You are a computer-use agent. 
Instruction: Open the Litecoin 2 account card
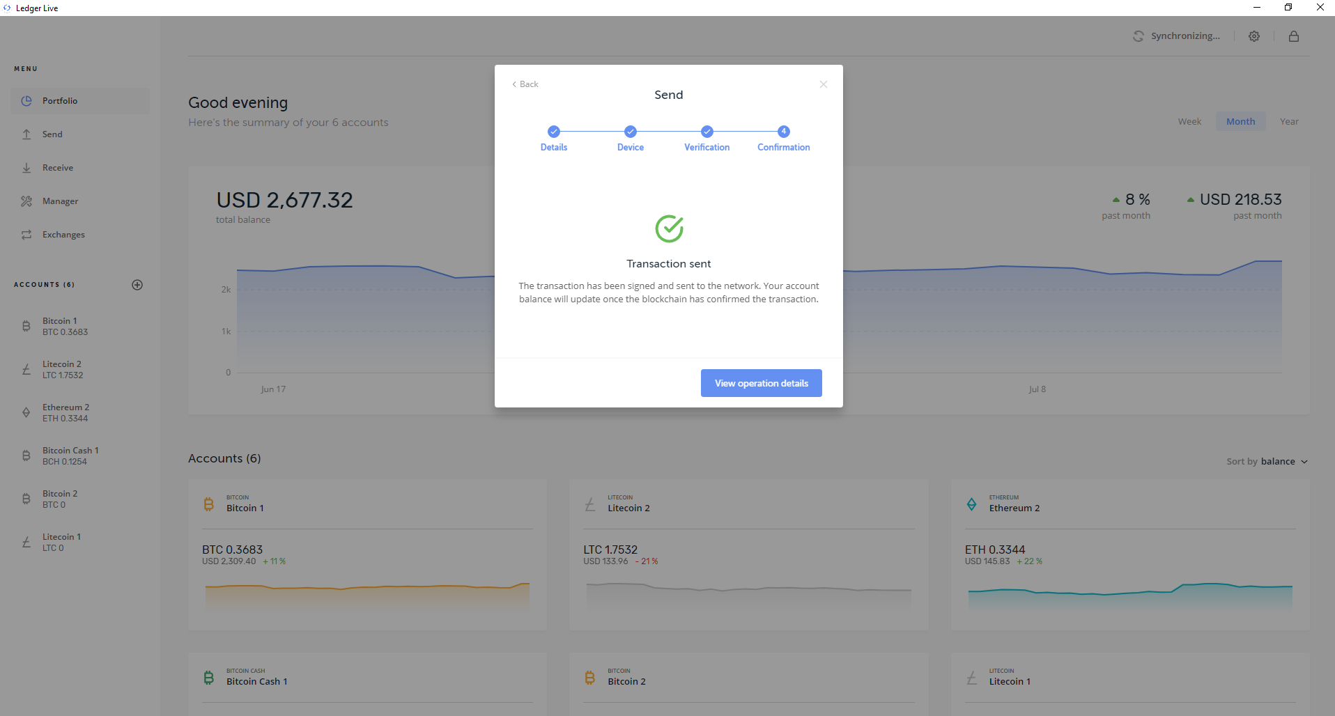[749, 555]
